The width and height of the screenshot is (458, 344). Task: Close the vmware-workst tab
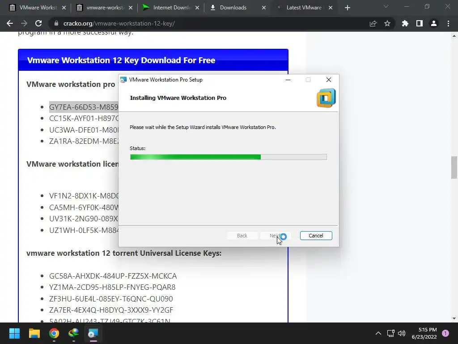(131, 8)
